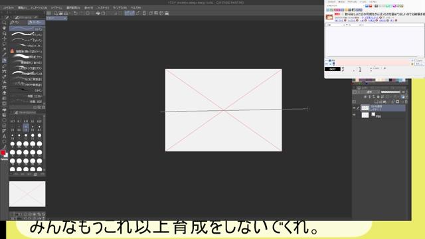
Task: Toggle the pencil edit marker on the selected layer
Action: coord(358,108)
